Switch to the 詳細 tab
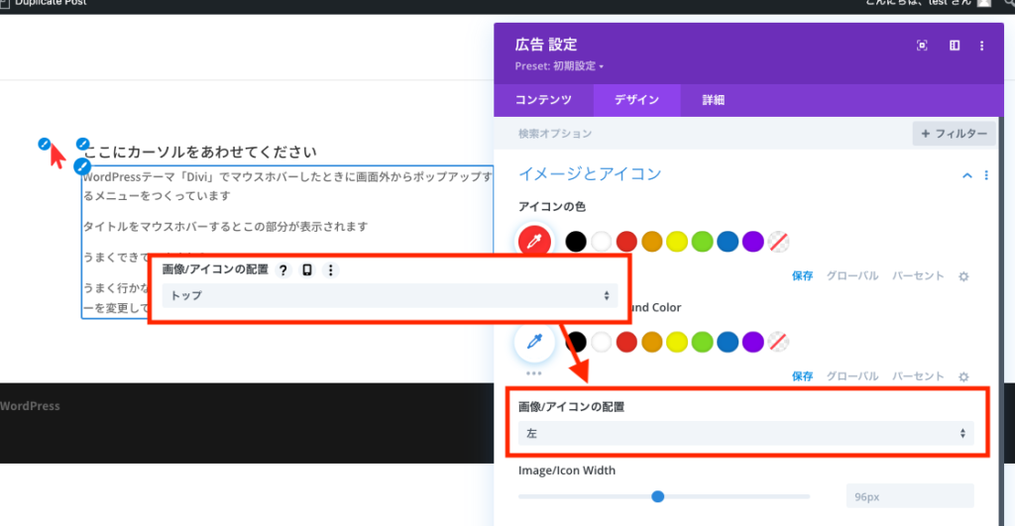The image size is (1015, 526). 713,100
